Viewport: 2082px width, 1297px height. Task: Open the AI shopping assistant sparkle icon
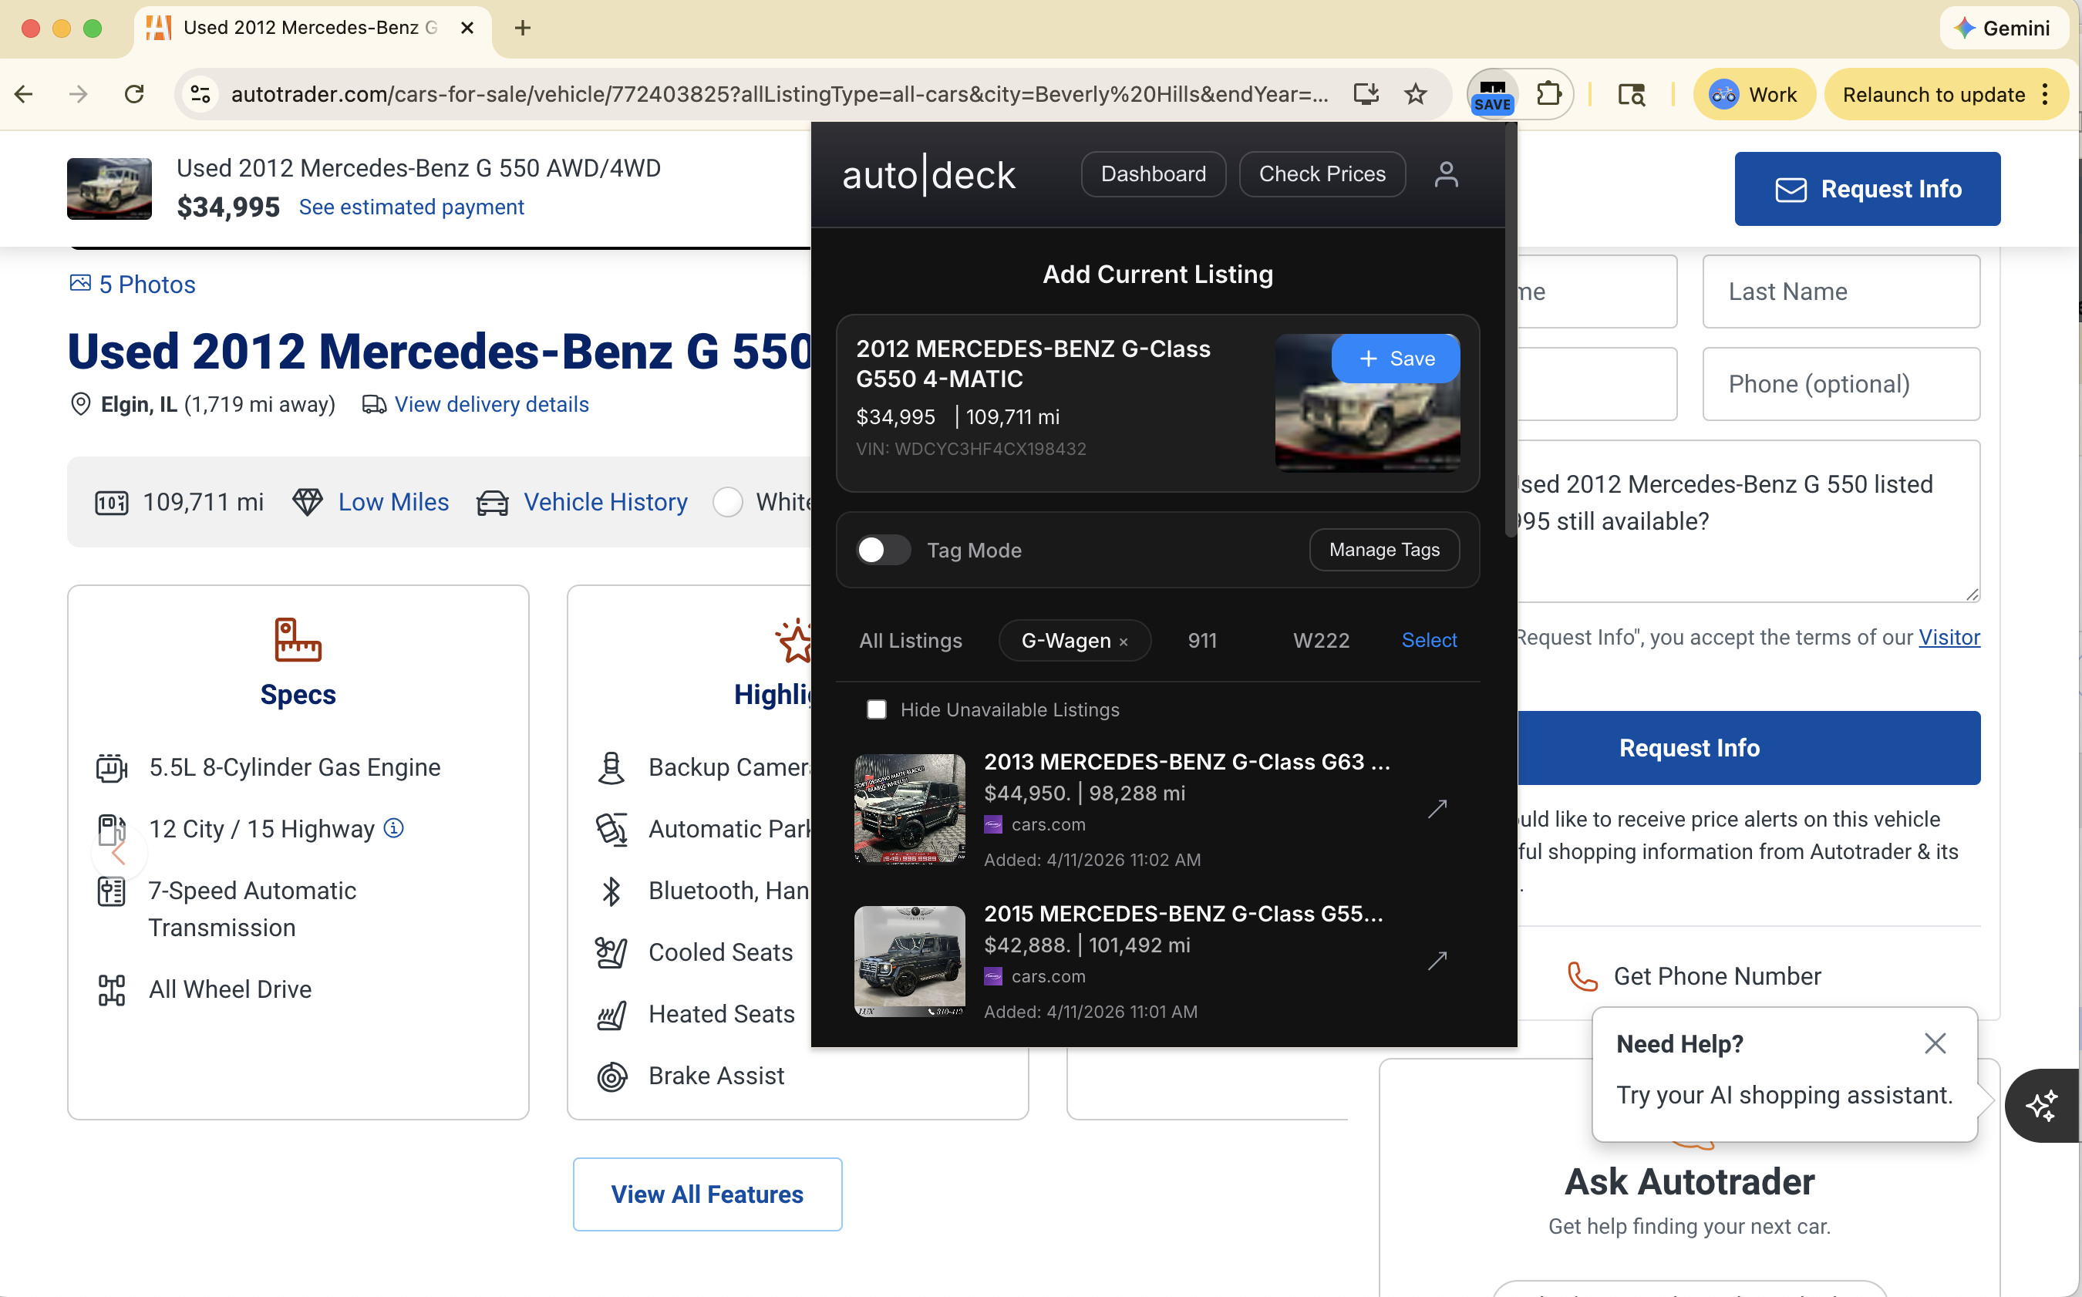click(2043, 1106)
